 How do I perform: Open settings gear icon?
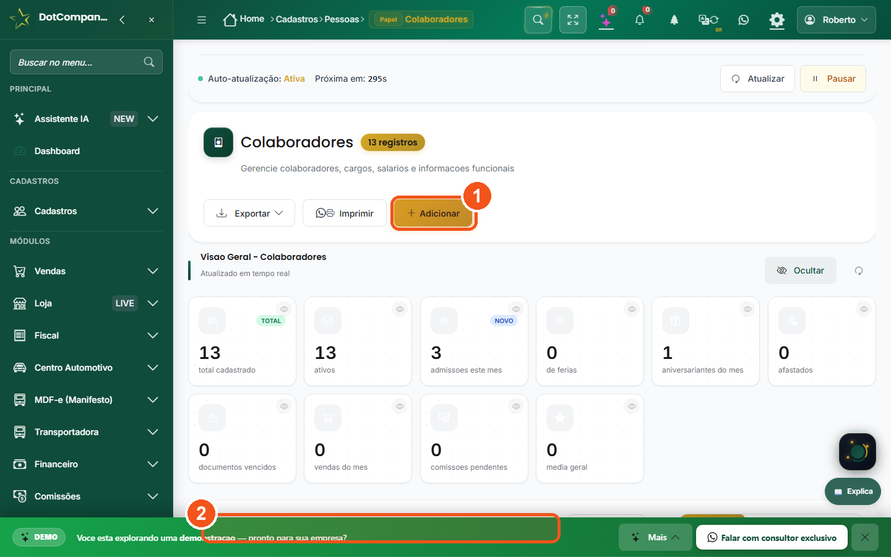(x=777, y=20)
